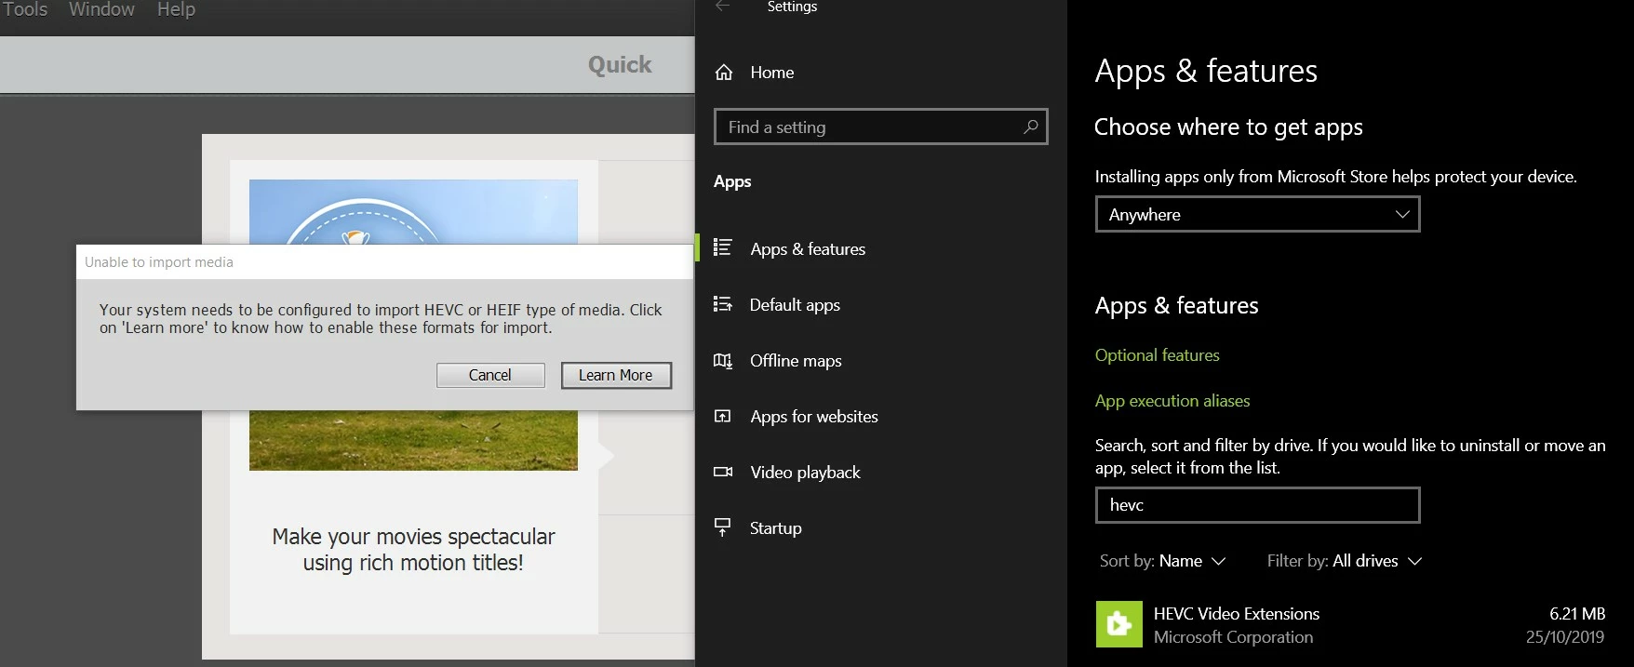This screenshot has width=1634, height=667.
Task: Click the 25/10/2019 install date
Action: [1565, 637]
